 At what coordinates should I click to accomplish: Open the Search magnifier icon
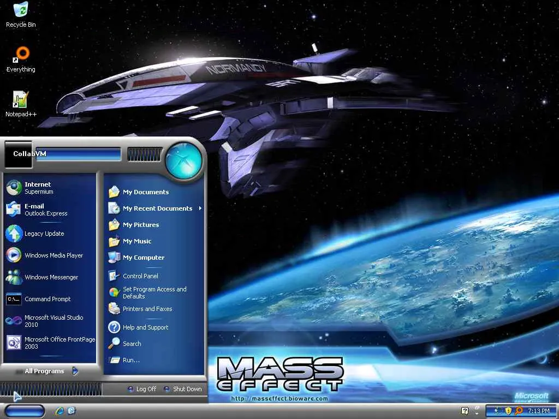tap(114, 344)
